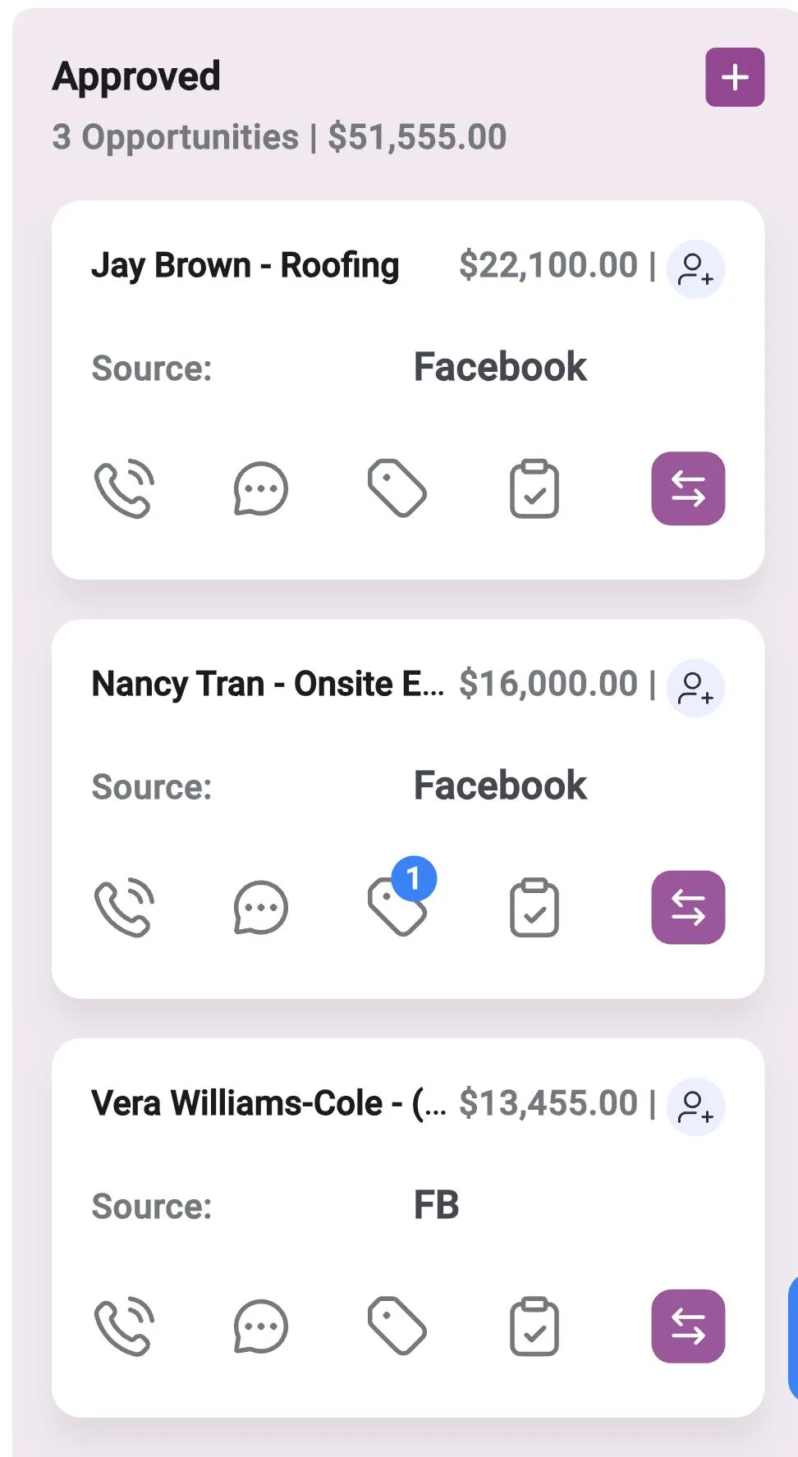Move Vera Williams-Cole opportunity with swap button
Screen dimensions: 798x1457
[688, 1326]
